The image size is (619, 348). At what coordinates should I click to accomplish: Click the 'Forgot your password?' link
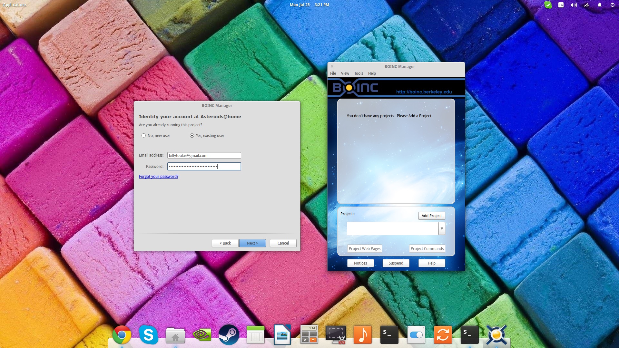159,177
